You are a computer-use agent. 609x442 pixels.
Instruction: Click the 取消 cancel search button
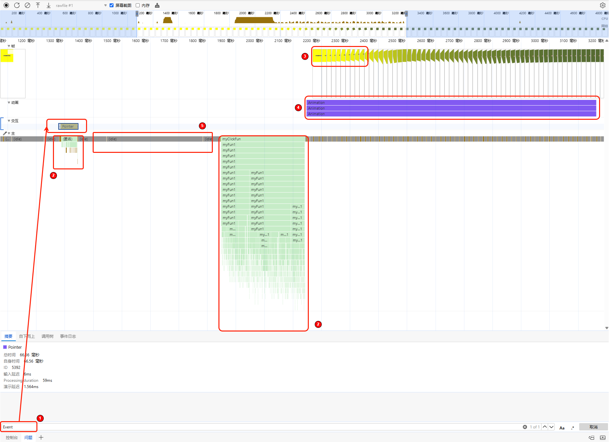593,427
